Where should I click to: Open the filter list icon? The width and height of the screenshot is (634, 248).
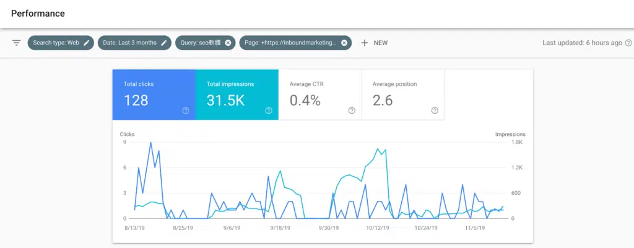point(16,43)
